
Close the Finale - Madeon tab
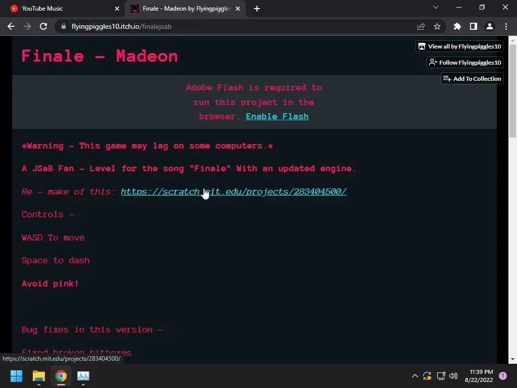tap(238, 9)
